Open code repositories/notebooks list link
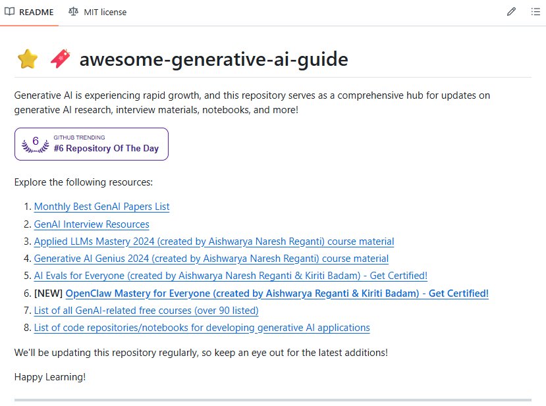This screenshot has width=546, height=406. [202, 328]
